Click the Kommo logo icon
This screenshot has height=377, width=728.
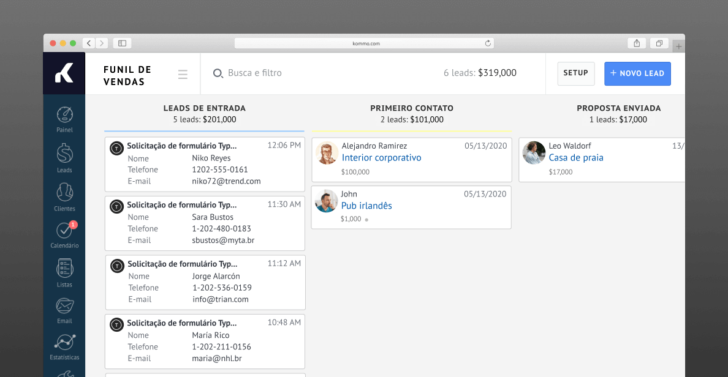point(64,73)
